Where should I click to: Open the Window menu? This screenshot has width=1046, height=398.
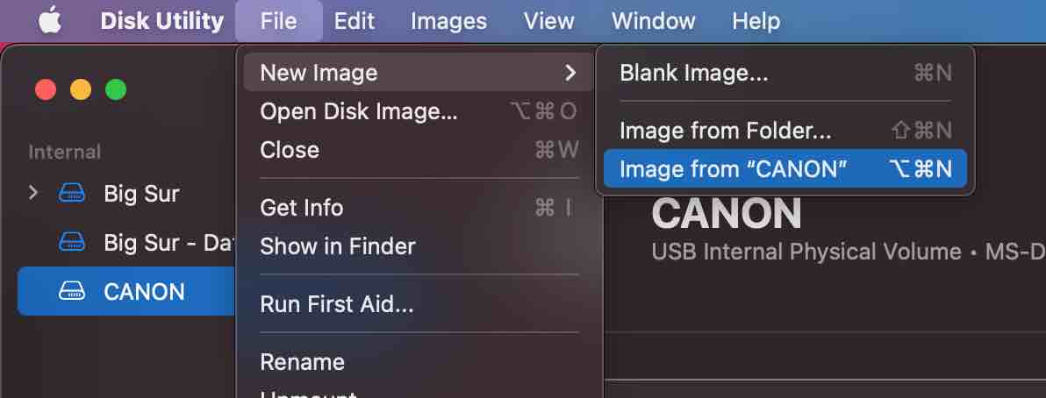653,21
